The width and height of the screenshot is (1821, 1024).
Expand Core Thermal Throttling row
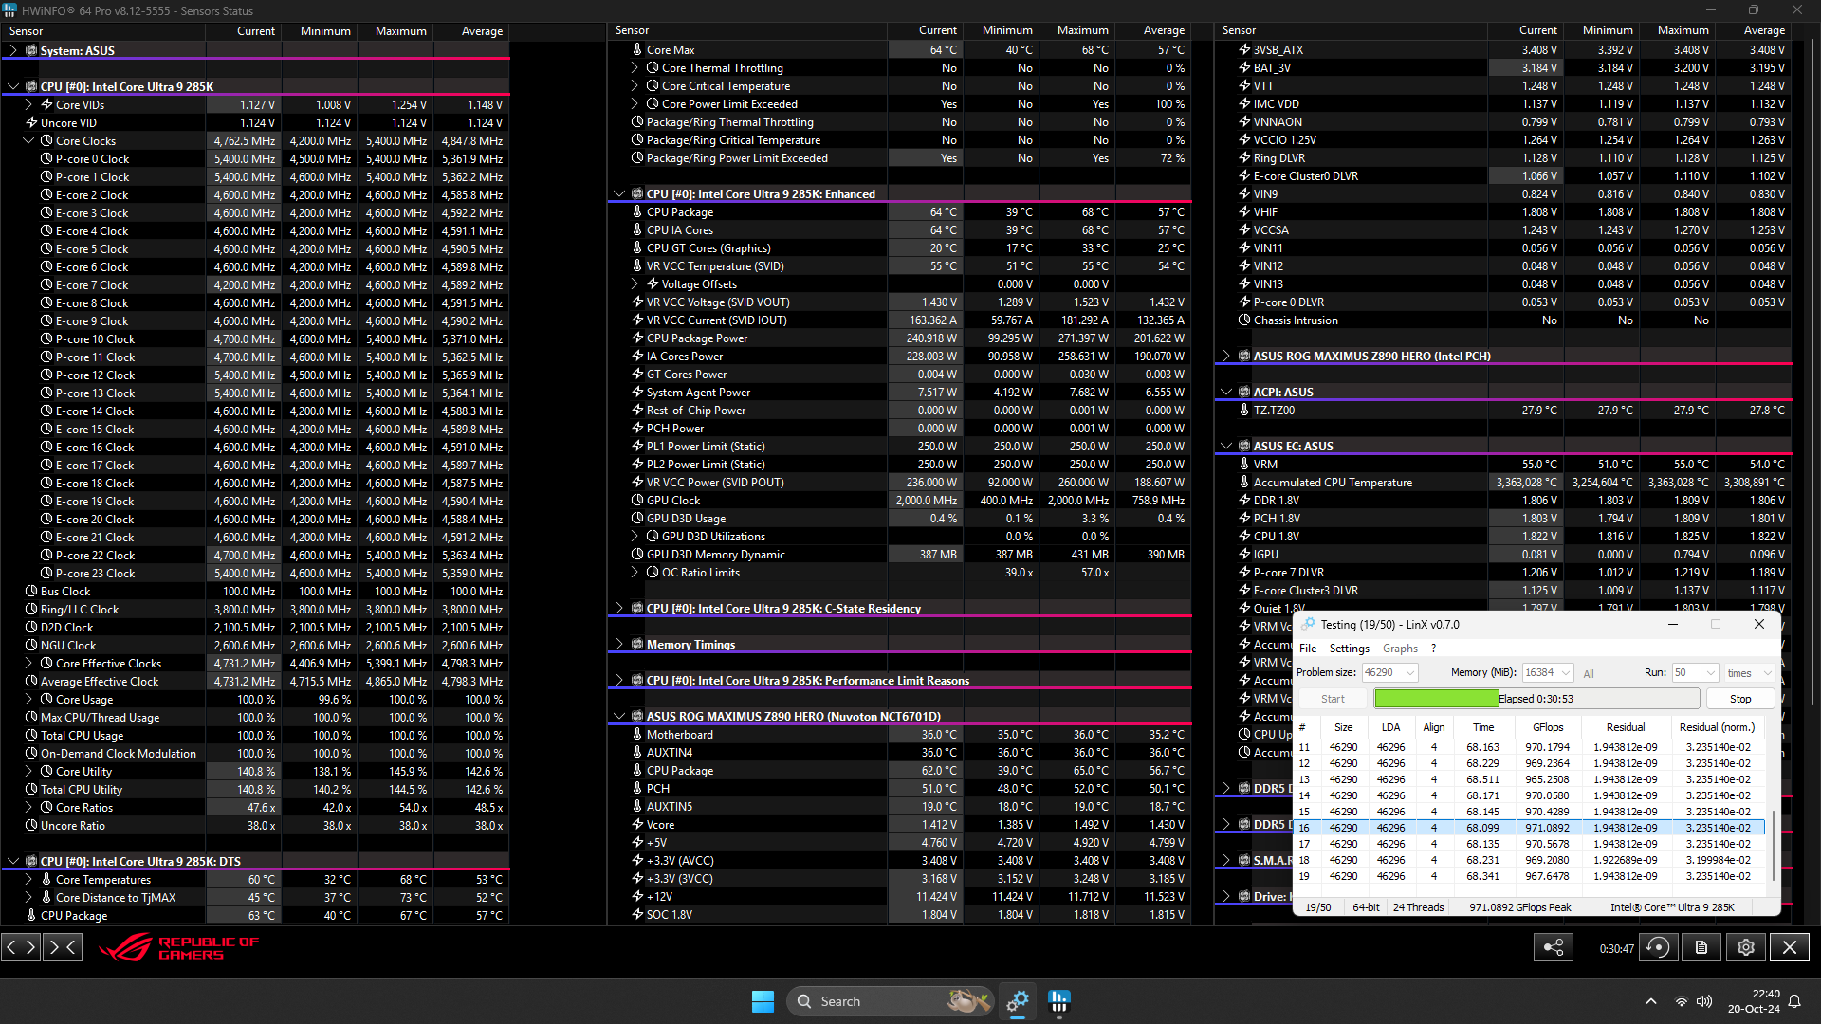pyautogui.click(x=635, y=68)
